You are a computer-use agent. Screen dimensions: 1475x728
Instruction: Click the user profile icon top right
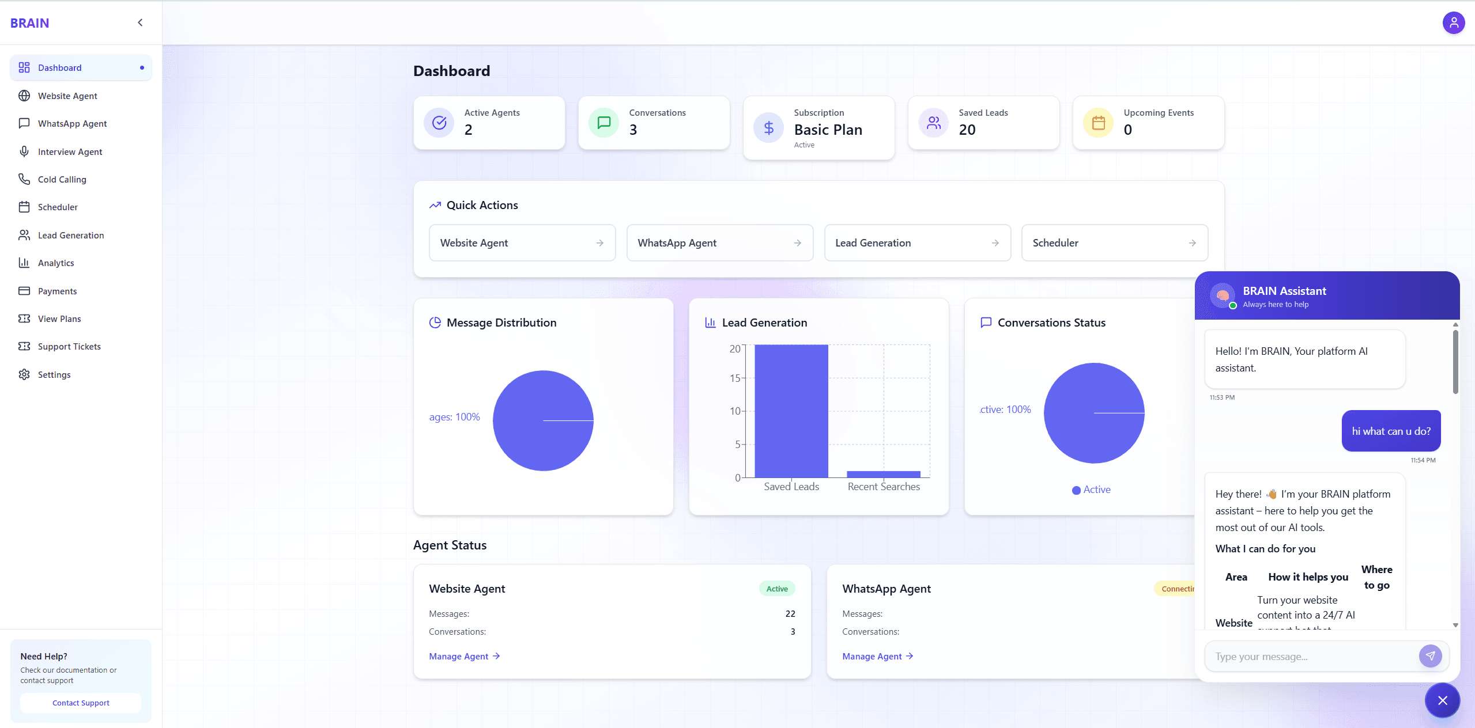(x=1454, y=22)
